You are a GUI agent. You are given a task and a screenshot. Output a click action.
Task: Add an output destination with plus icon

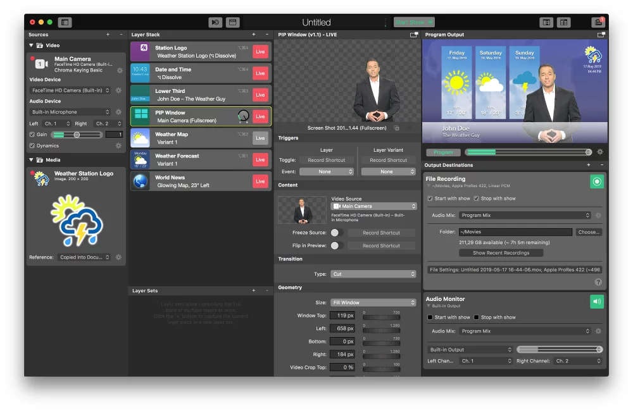[x=589, y=165]
